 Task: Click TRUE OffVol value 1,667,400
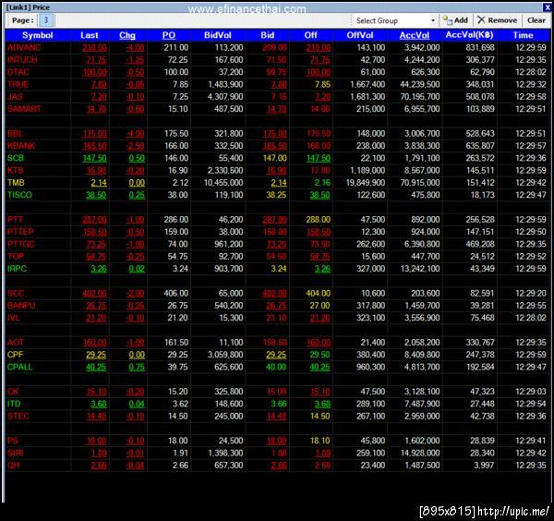click(x=367, y=84)
